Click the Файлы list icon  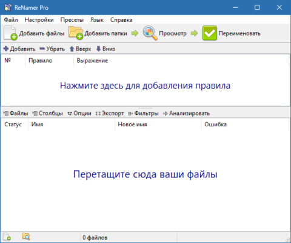(6, 114)
